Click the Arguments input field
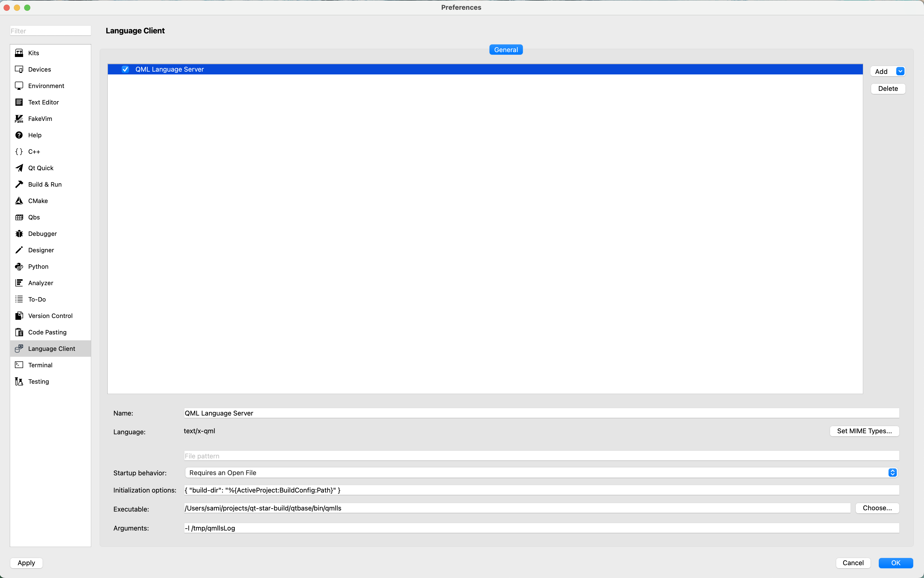Image resolution: width=924 pixels, height=578 pixels. coord(541,528)
